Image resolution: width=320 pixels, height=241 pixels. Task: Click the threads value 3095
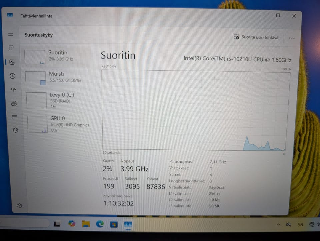click(132, 187)
